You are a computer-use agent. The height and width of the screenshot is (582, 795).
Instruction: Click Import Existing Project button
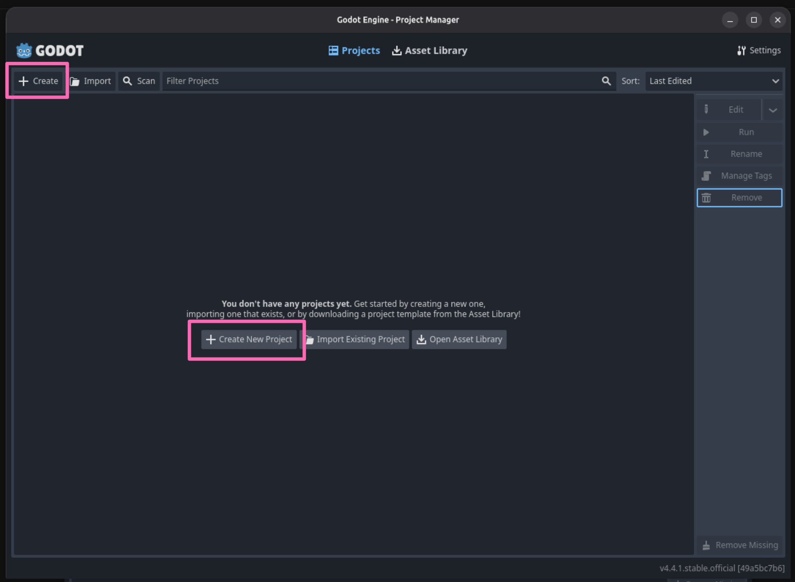click(354, 339)
